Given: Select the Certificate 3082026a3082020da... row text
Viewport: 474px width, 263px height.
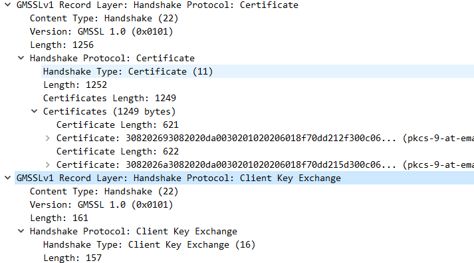Looking at the screenshot, I should (x=265, y=164).
